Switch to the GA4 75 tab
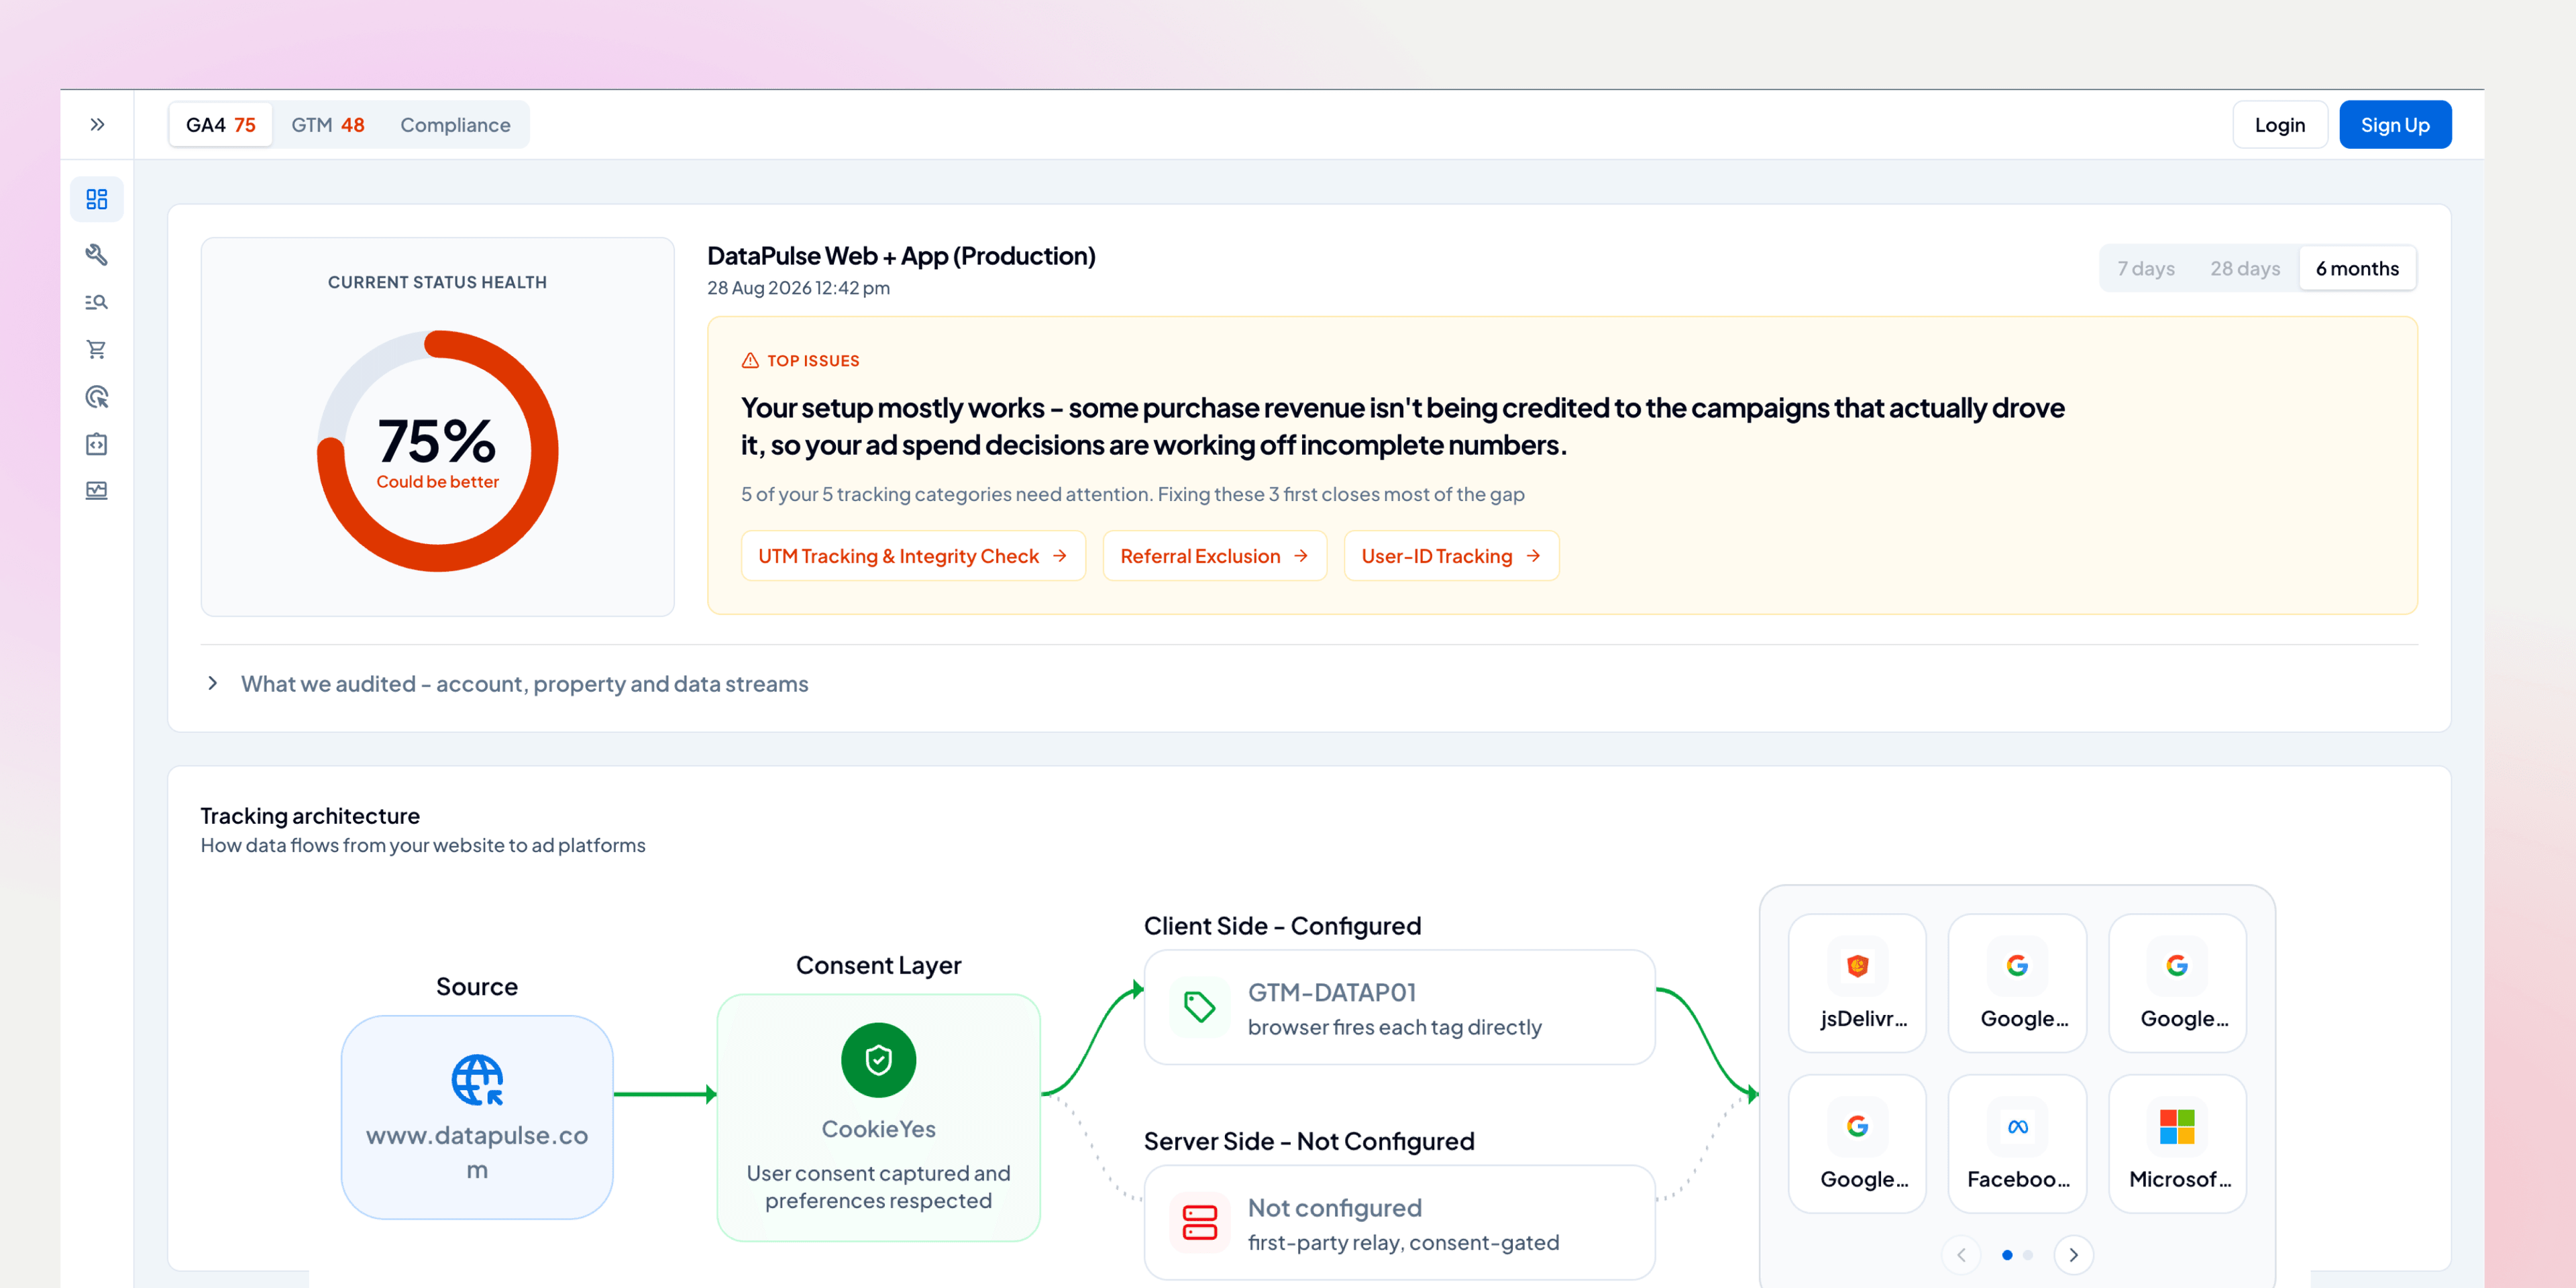Viewport: 2576px width, 1288px height. coord(221,125)
